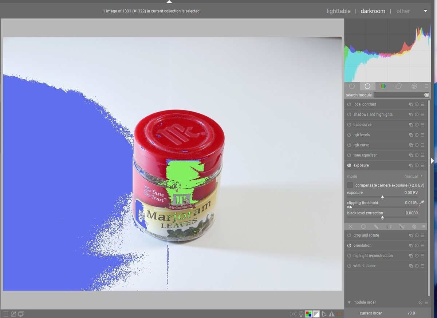Enable the crop and rotate module
The width and height of the screenshot is (437, 318).
pos(349,236)
